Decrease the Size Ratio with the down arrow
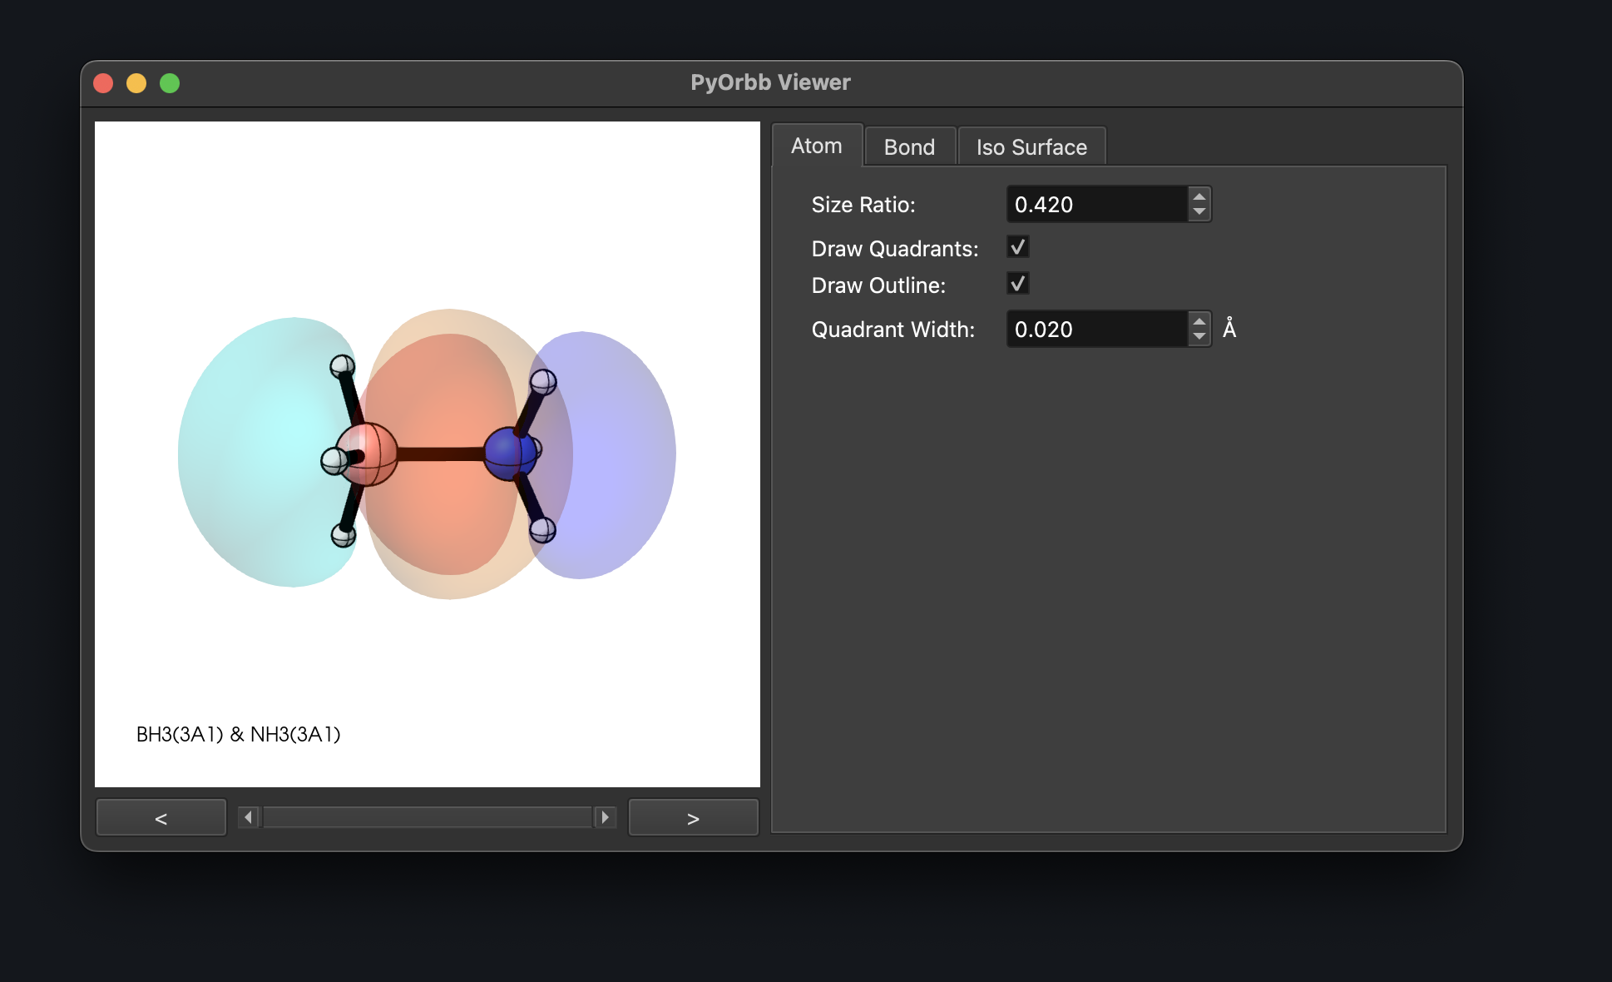 (1199, 211)
